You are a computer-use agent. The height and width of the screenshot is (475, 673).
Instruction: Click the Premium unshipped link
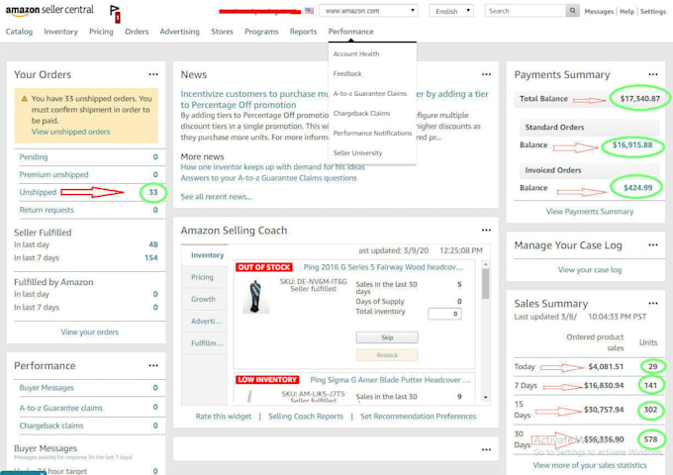[x=53, y=174]
